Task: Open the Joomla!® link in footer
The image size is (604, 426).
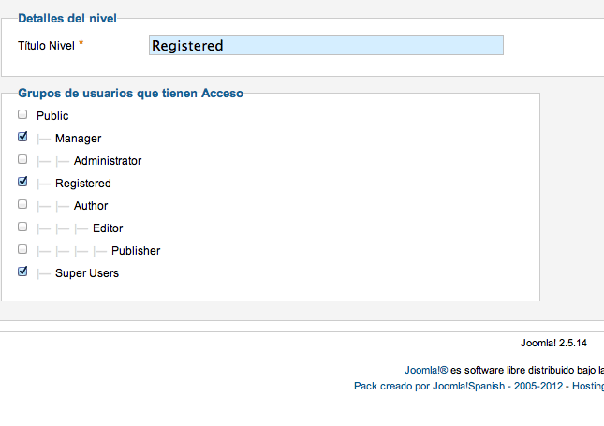Action: coord(426,370)
